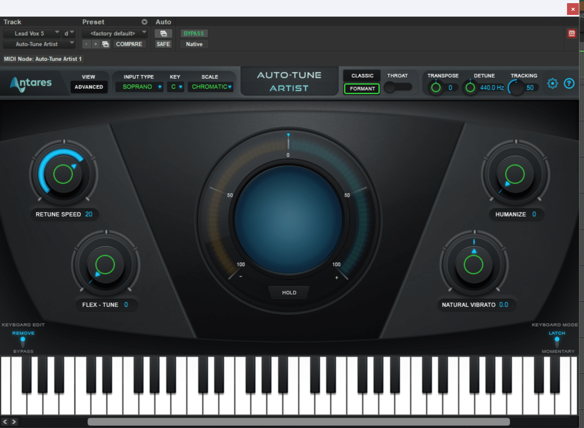Click the Preset header label
This screenshot has height=428, width=584.
[93, 22]
